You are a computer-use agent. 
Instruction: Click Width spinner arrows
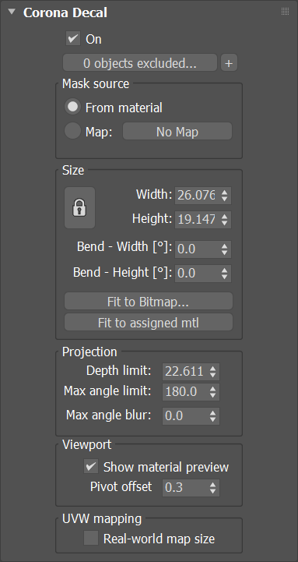click(224, 196)
